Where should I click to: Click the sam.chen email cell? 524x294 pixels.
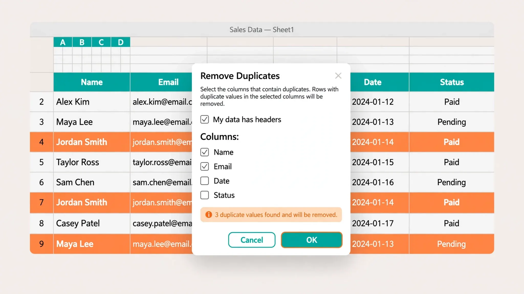161,182
